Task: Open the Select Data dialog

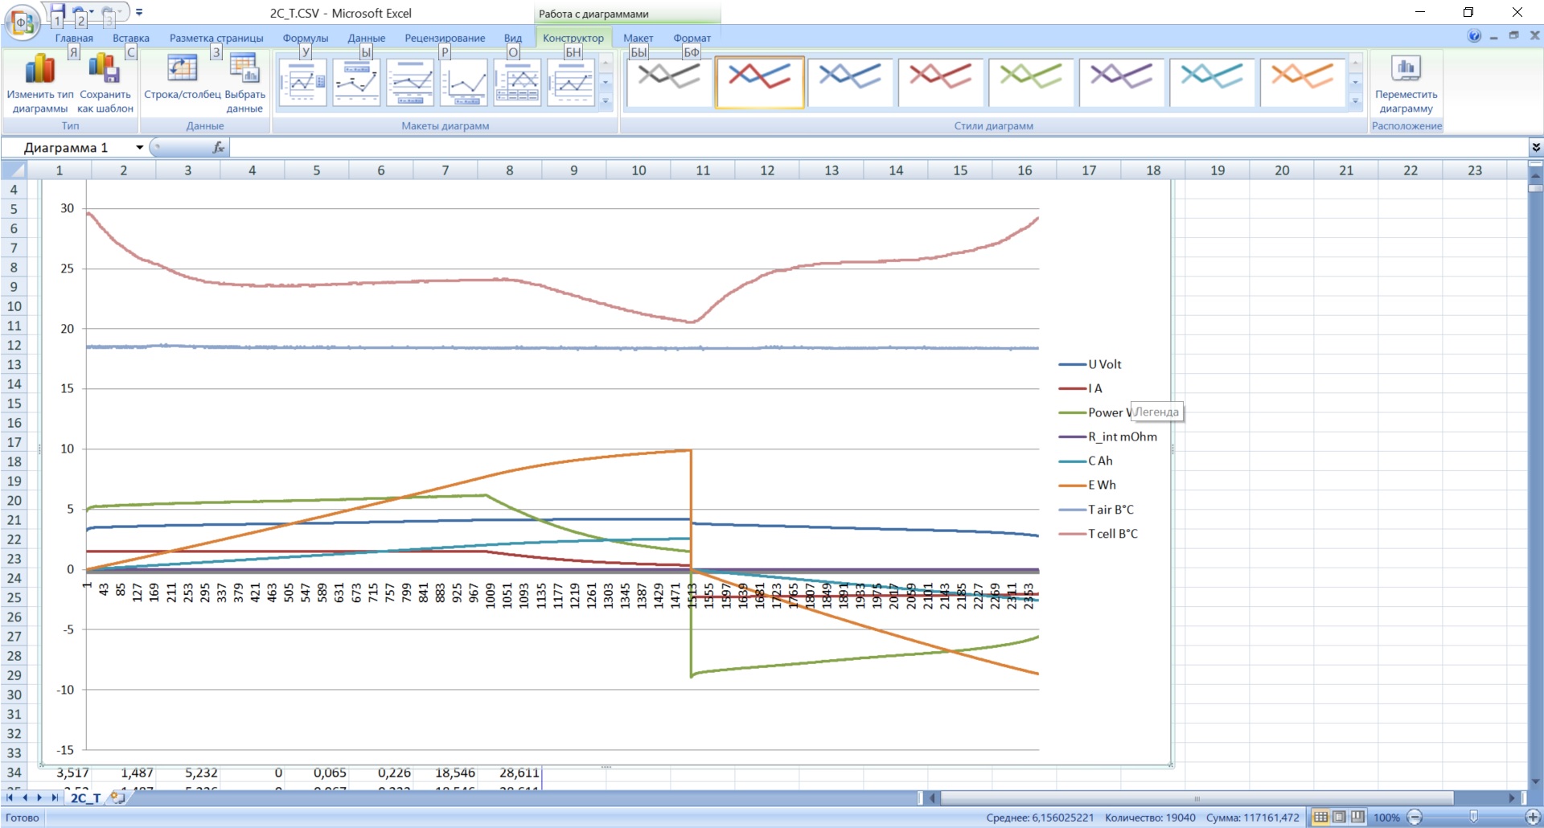Action: [x=244, y=71]
